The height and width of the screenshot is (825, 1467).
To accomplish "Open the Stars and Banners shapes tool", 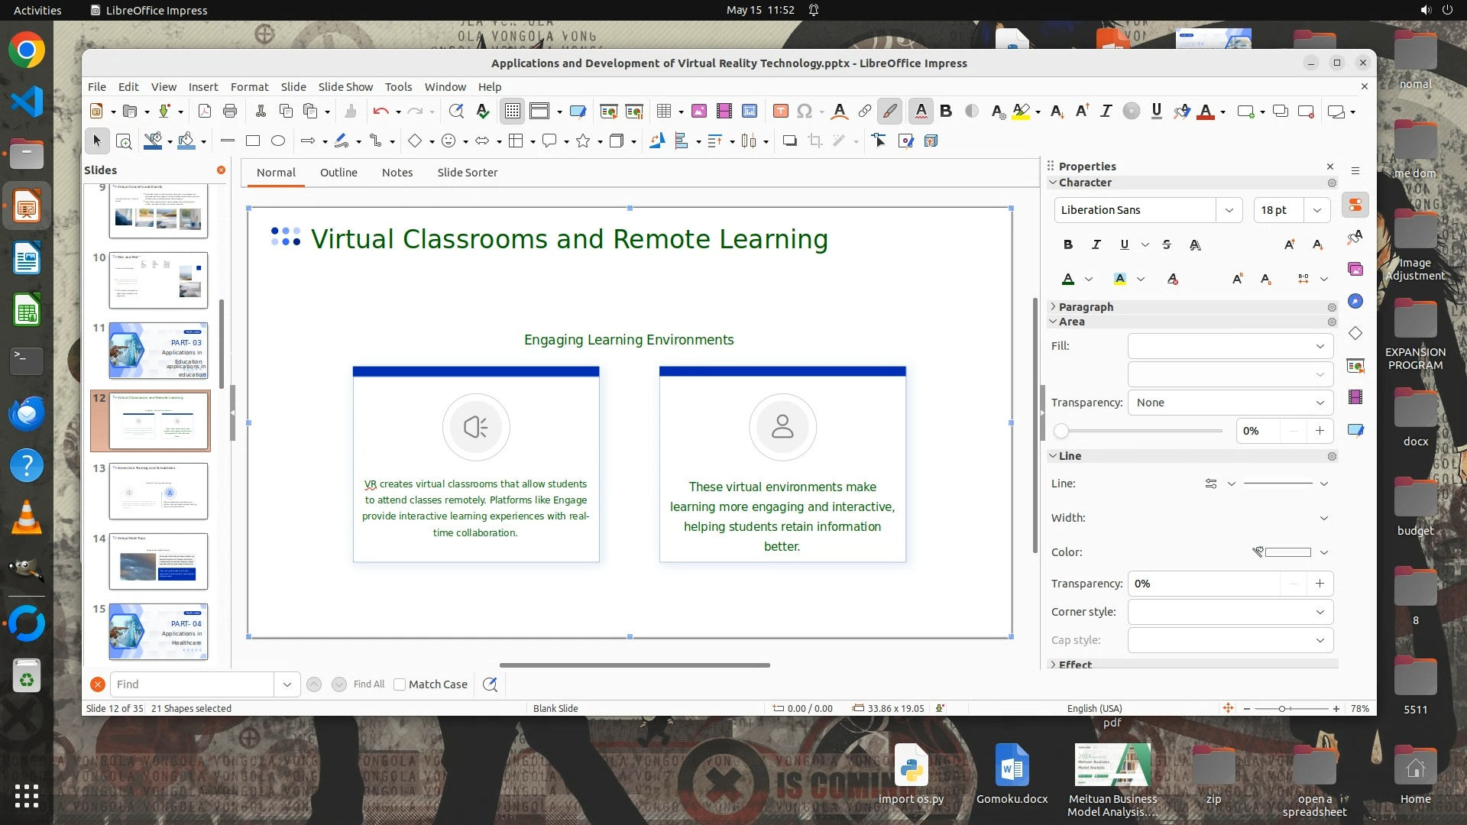I will (x=583, y=141).
